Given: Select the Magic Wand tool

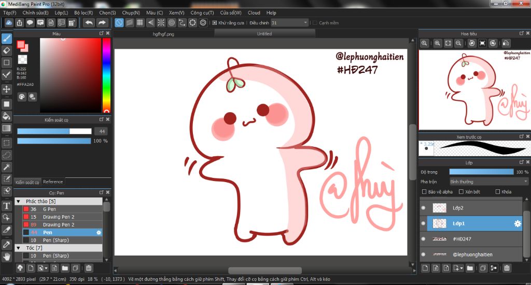Looking at the screenshot, I should (x=7, y=167).
